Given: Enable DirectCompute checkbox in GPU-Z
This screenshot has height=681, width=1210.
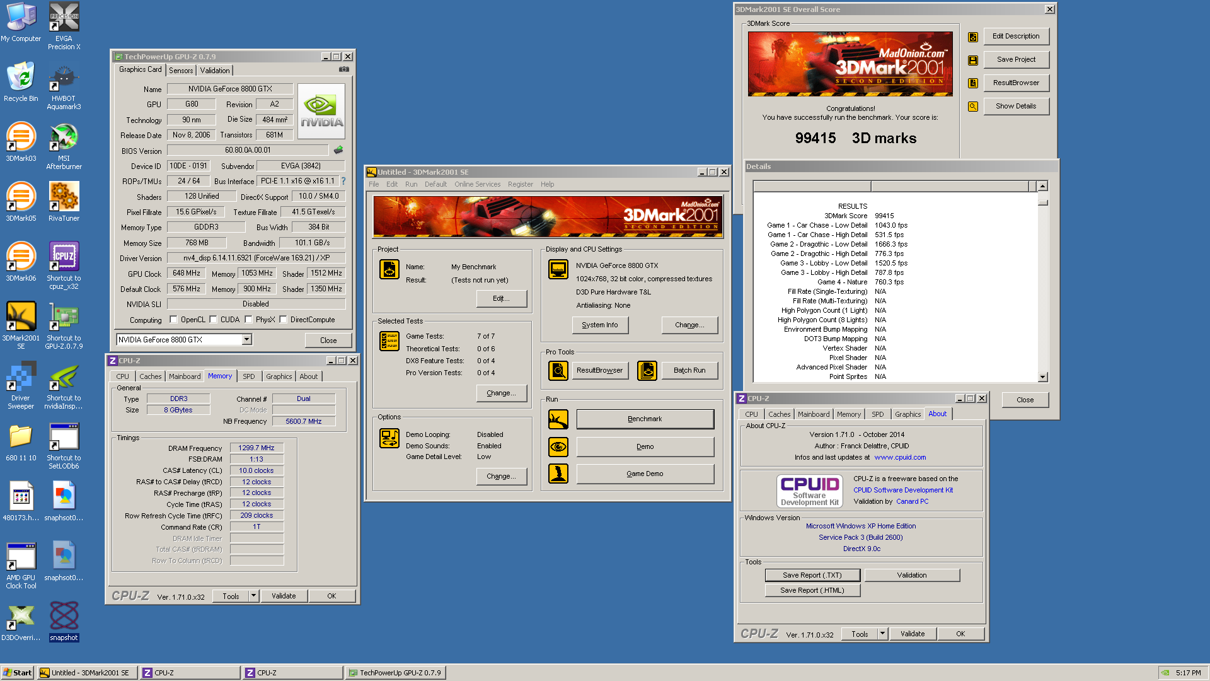Looking at the screenshot, I should pyautogui.click(x=284, y=320).
